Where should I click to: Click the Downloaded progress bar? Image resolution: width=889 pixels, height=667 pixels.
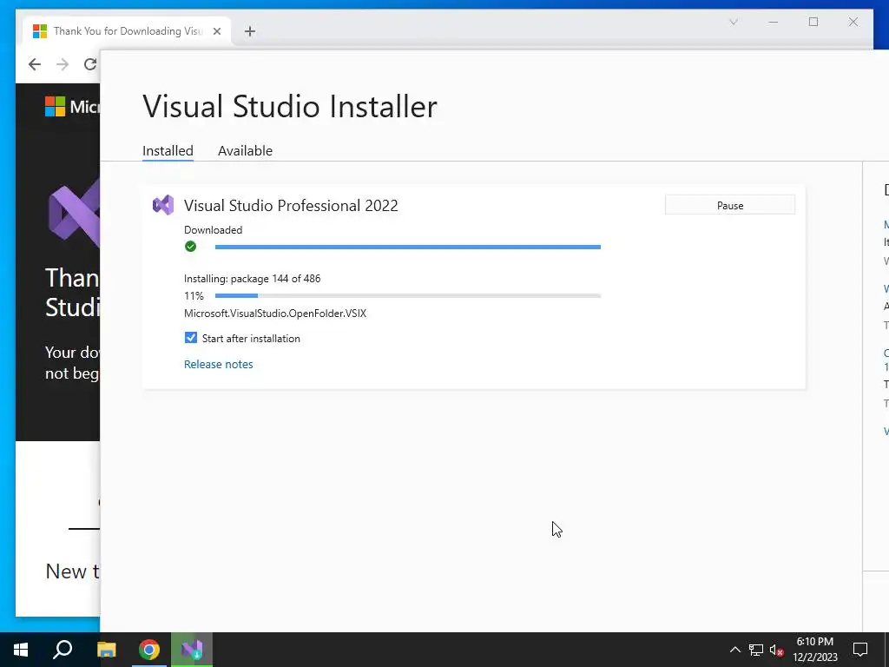408,247
